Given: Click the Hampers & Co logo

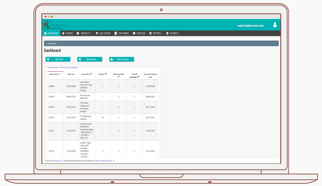Looking at the screenshot, I should (55, 25).
